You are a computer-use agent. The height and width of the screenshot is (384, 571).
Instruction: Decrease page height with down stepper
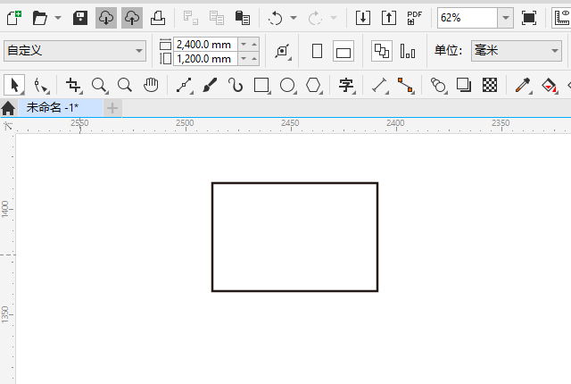(x=244, y=59)
